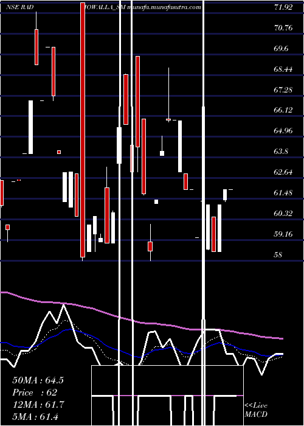Click the 58 price axis label
Screen dimensions: 304x426
tap(278, 254)
